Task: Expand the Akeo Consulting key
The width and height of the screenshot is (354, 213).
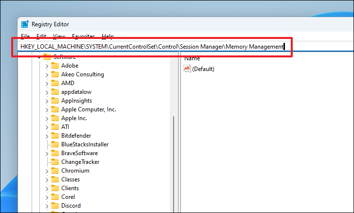Action: point(47,75)
